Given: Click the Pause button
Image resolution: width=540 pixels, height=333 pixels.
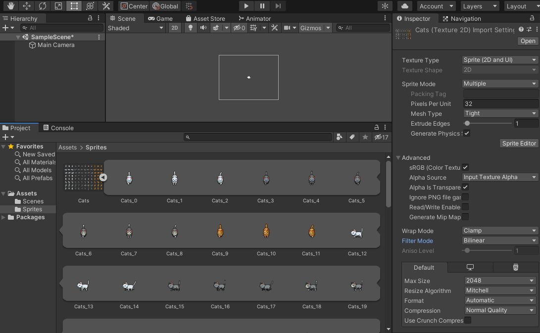Looking at the screenshot, I should (262, 6).
